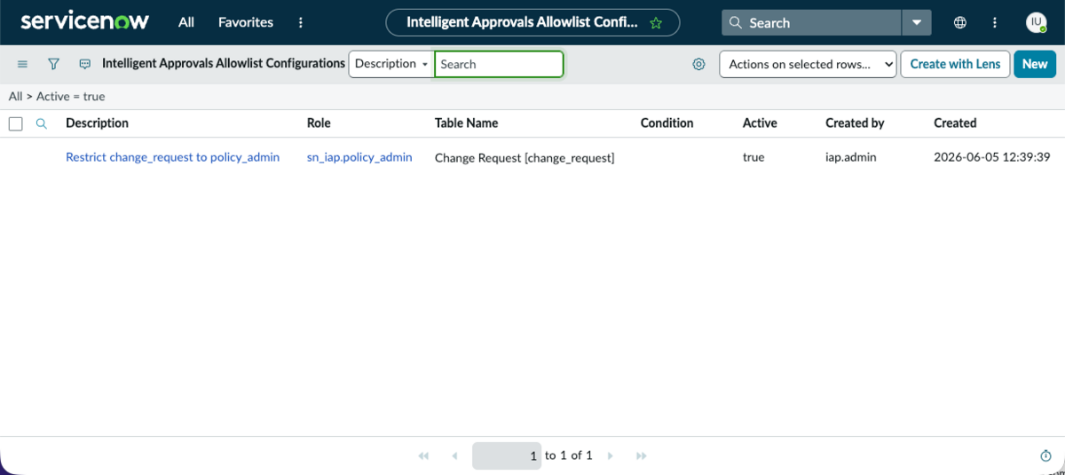This screenshot has height=475, width=1065.
Task: Click the Active = true breadcrumb
Action: coord(70,96)
